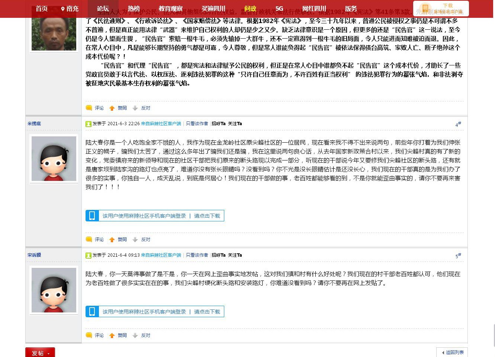Open the username link 宋沂膜
The image size is (495, 357).
[x=34, y=255]
